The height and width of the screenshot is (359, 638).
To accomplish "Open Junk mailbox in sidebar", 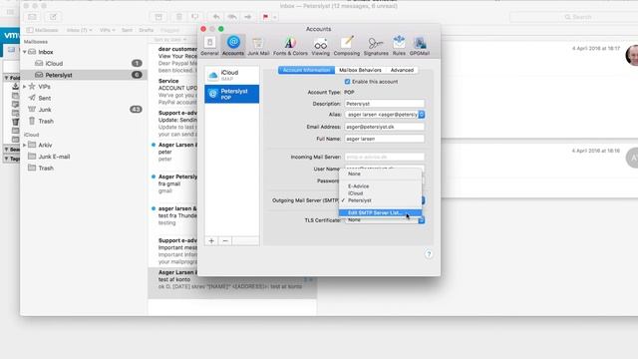I will click(84, 110).
